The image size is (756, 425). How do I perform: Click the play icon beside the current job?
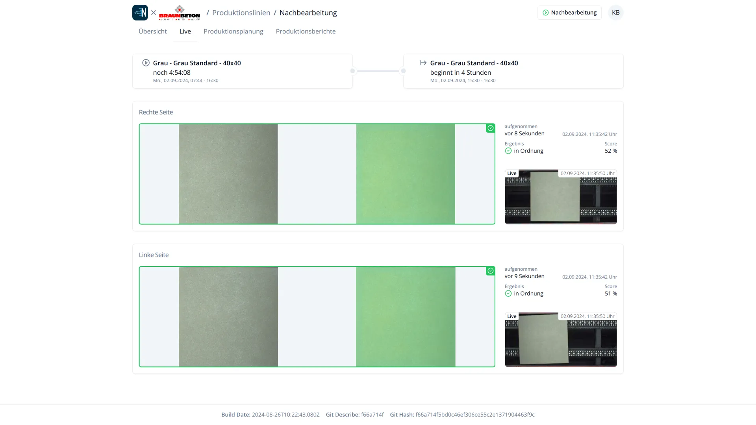click(146, 63)
